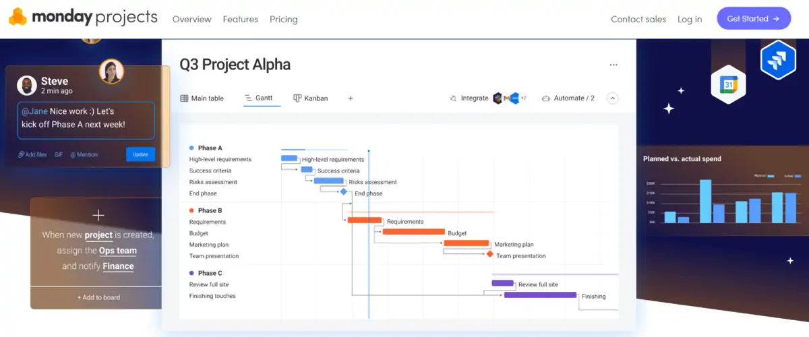Viewport: 809px width, 337px height.
Task: Click the blue Update button
Action: 140,154
